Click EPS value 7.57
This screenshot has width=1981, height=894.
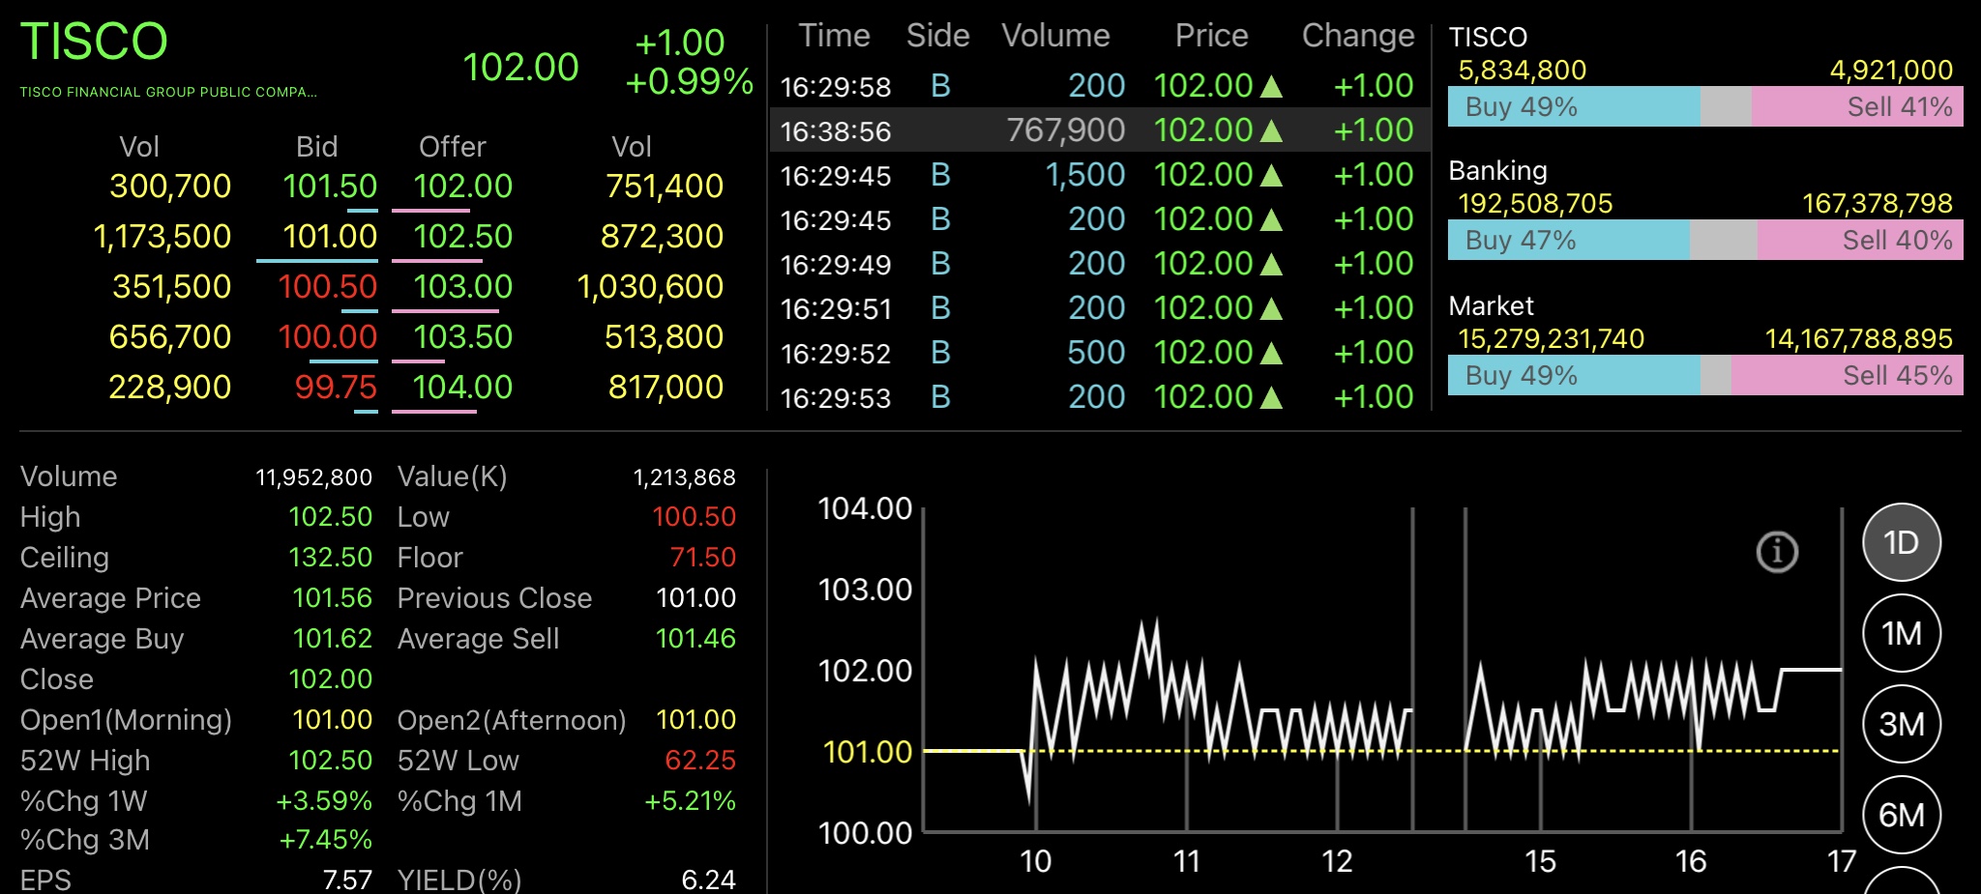click(x=347, y=880)
